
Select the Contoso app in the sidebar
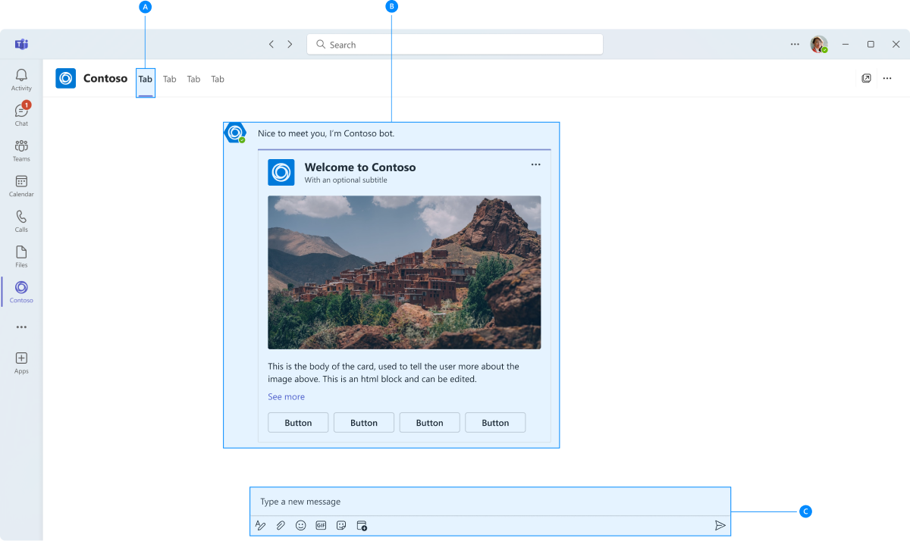(21, 292)
